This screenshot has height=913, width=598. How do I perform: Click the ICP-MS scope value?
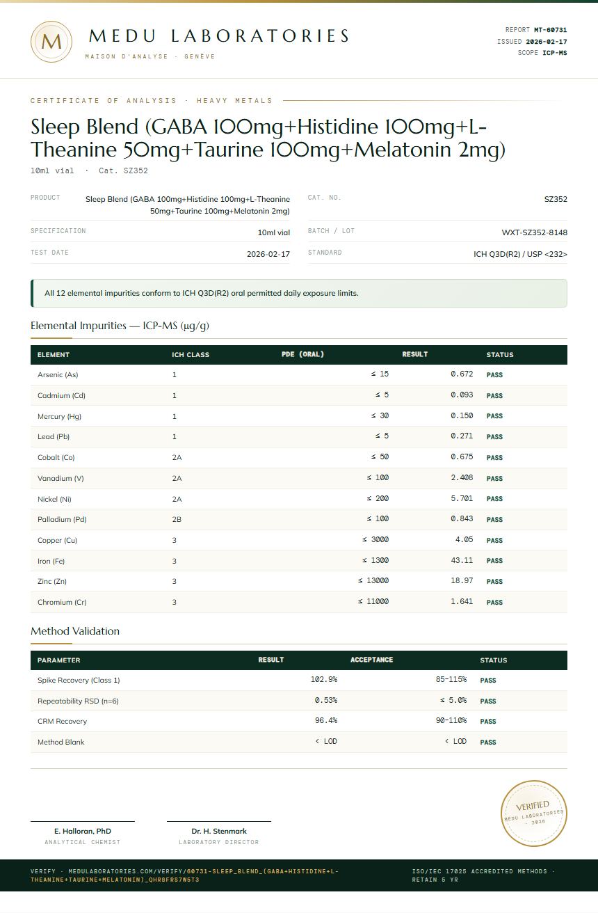(554, 53)
